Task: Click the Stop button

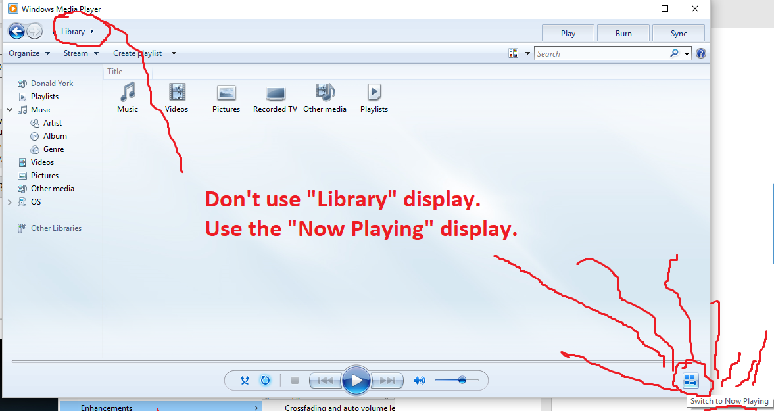Action: [x=295, y=380]
